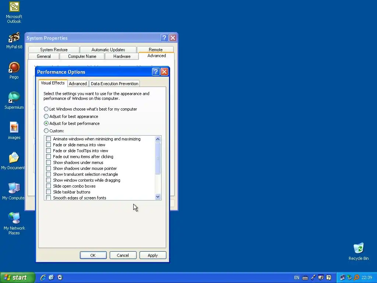Image resolution: width=377 pixels, height=283 pixels.
Task: Click the EN language indicator in taskbar
Action: (297, 277)
